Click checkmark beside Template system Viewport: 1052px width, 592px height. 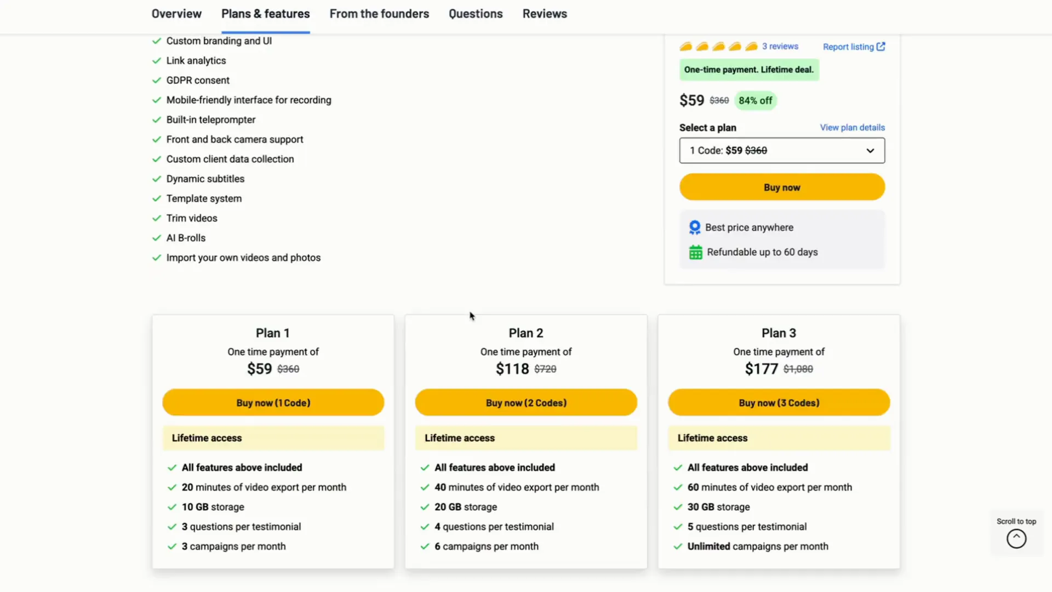coord(157,199)
